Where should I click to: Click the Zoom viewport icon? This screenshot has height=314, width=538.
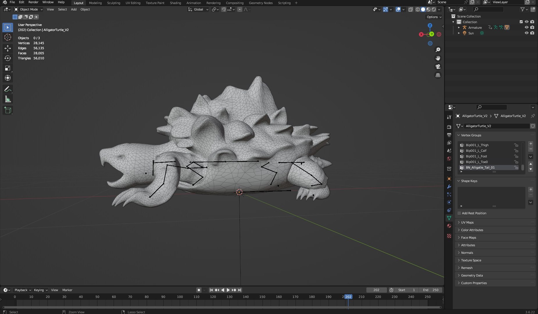[x=438, y=50]
